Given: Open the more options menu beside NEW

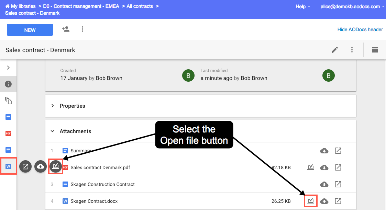Looking at the screenshot, I should pos(82,29).
